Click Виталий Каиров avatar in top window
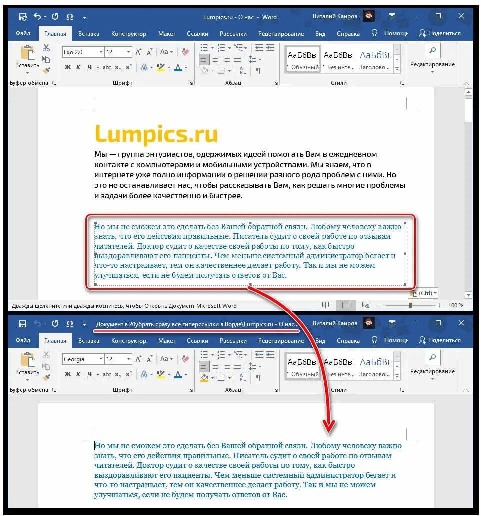This screenshot has width=481, height=516. click(x=368, y=16)
